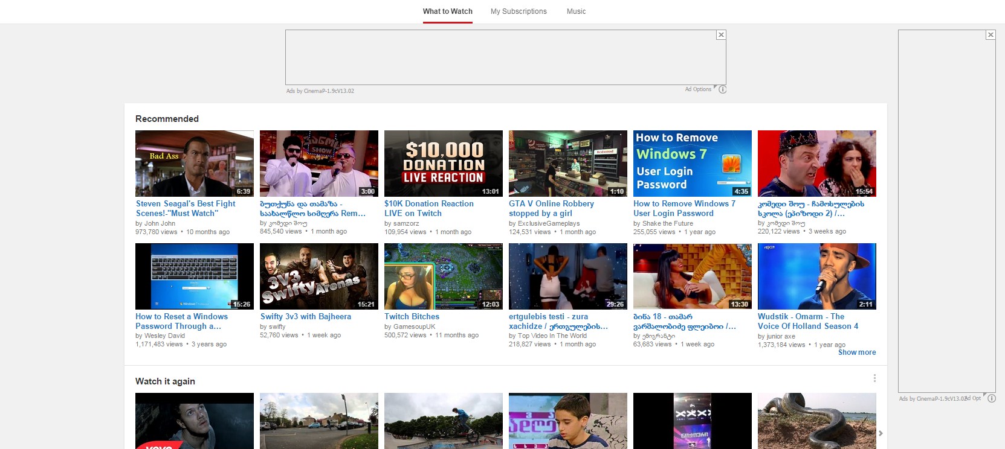The height and width of the screenshot is (449, 1005).
Task: Switch to the My Subscriptions tab
Action: [x=518, y=11]
